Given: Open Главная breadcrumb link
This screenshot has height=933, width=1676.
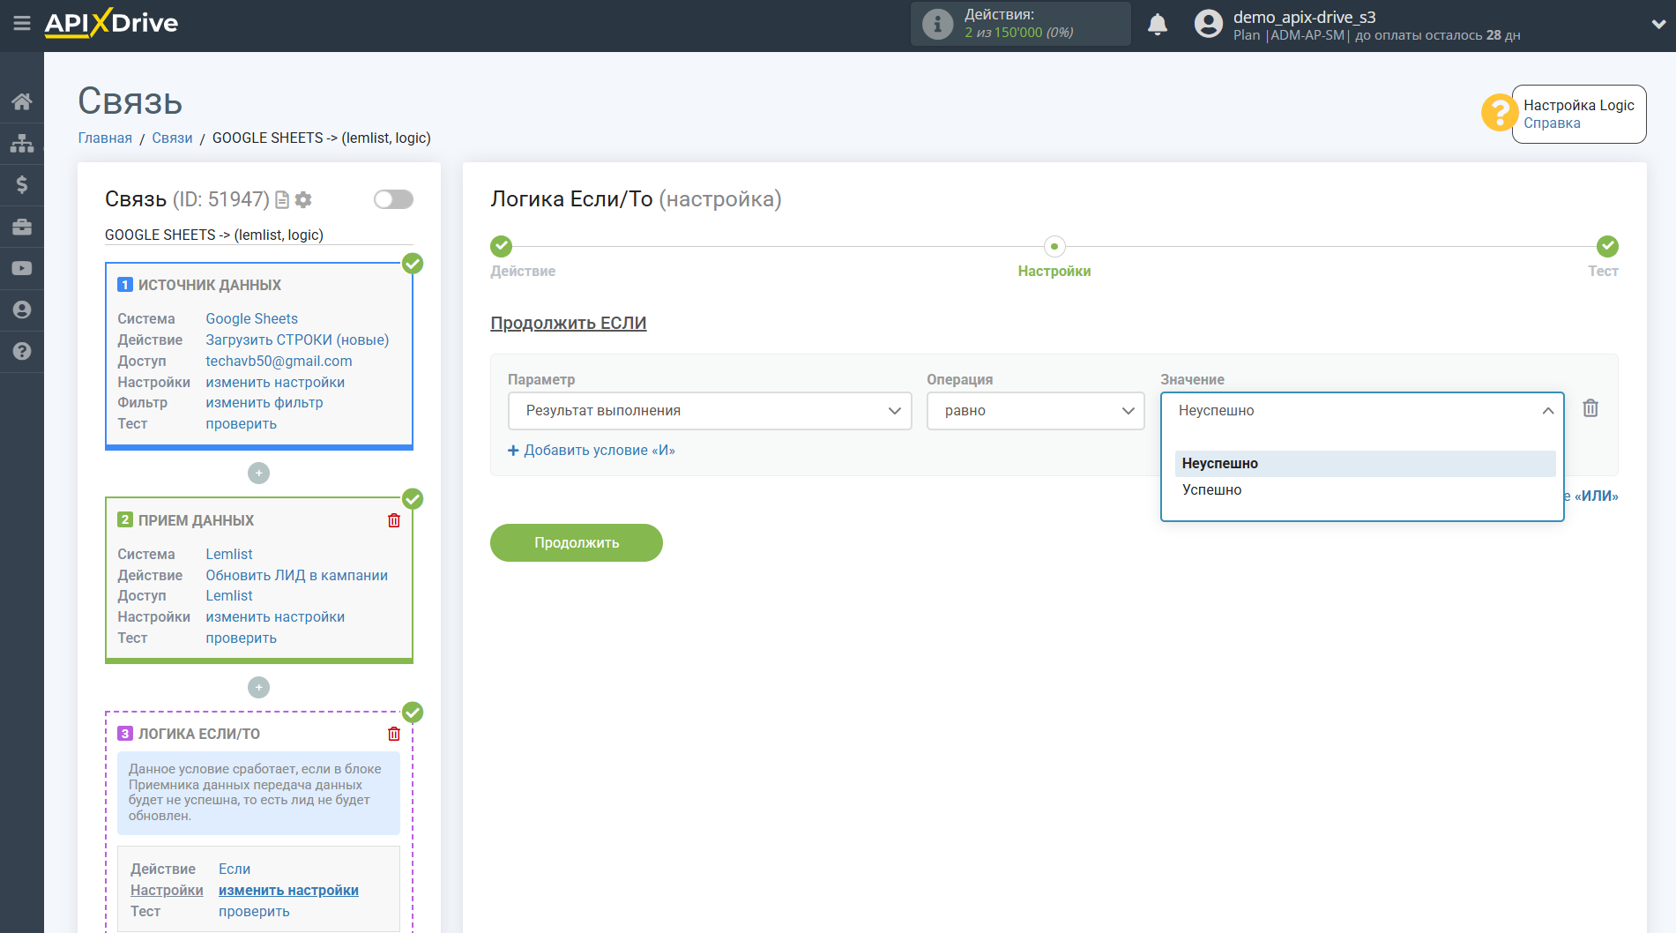Looking at the screenshot, I should pyautogui.click(x=105, y=138).
